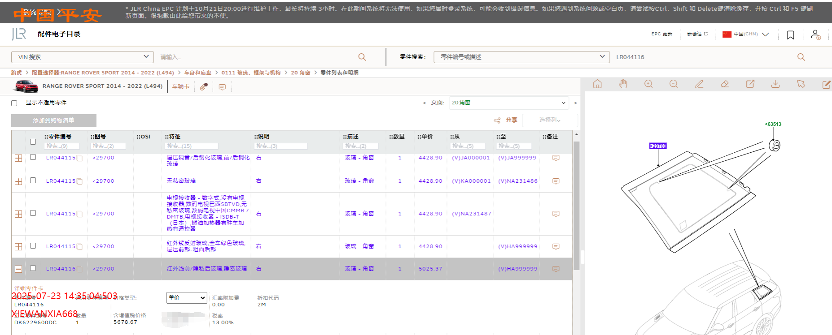832x335 pixels.
Task: Go to the next page arrow
Action: (575, 103)
